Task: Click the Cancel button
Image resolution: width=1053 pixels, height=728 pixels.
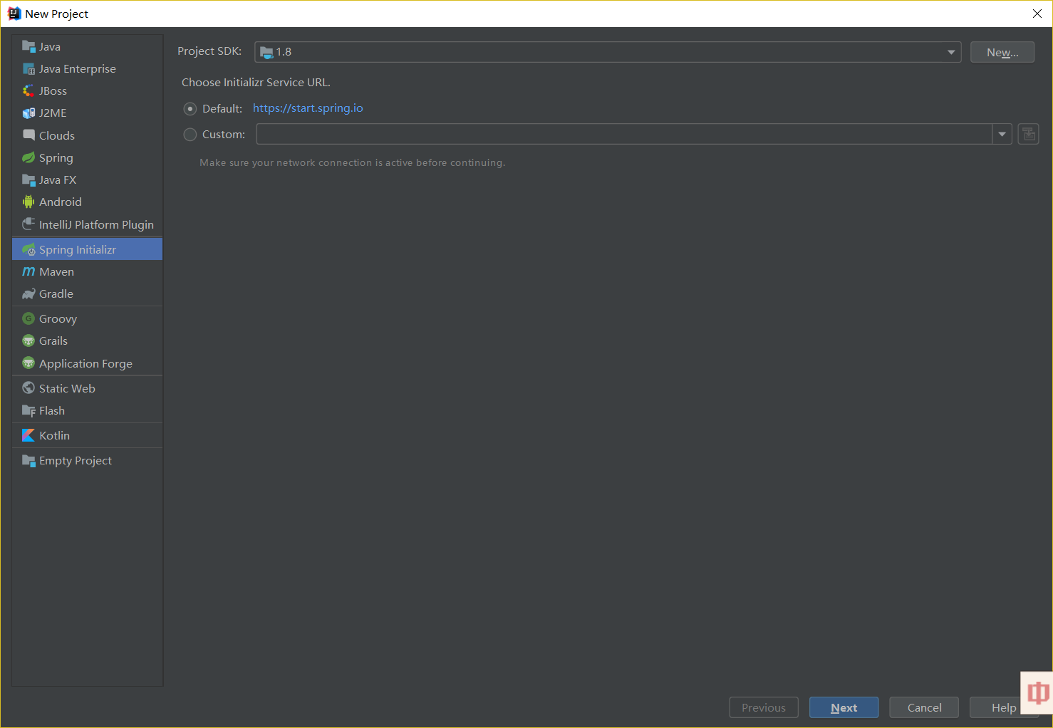Action: [924, 707]
